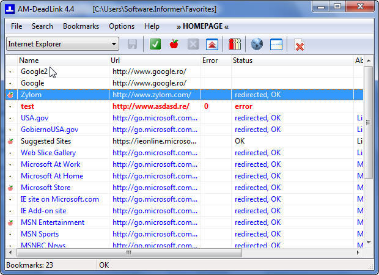Click the red error status cell

tap(243, 106)
